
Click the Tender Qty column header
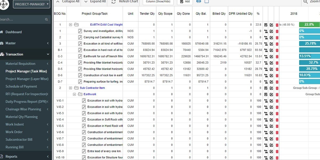[x=147, y=14]
